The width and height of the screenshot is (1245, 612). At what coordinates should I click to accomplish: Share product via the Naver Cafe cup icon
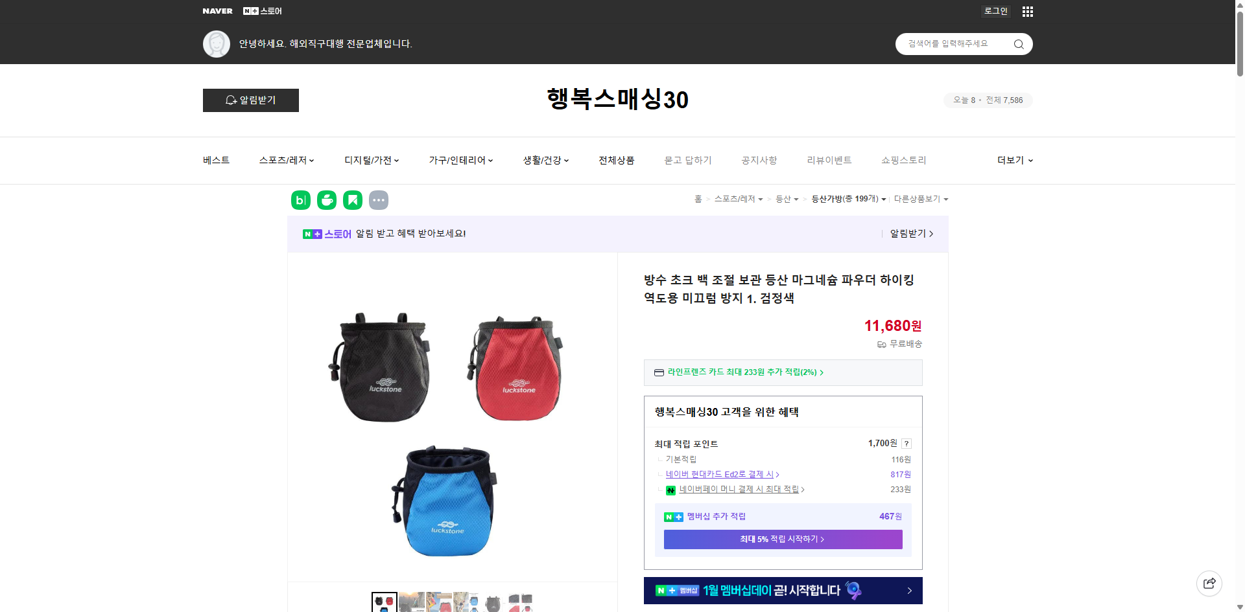(x=326, y=200)
